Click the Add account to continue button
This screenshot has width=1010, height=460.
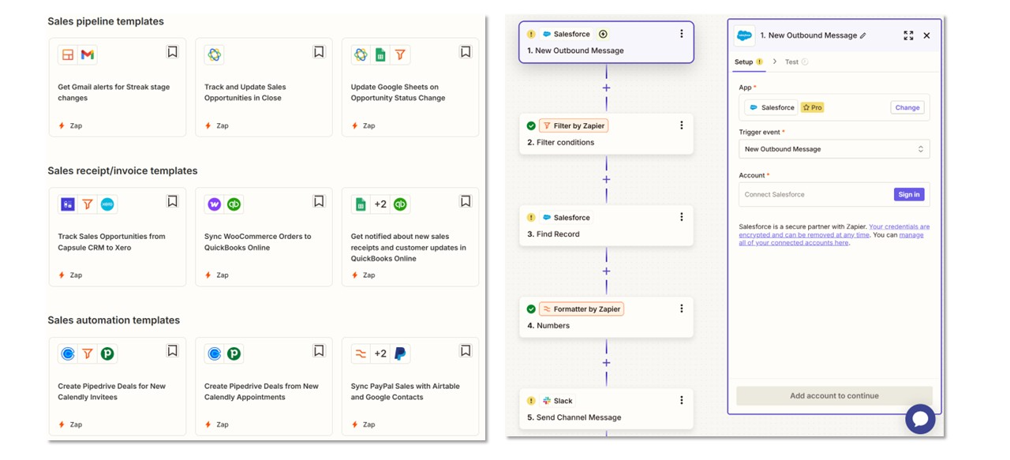(834, 396)
